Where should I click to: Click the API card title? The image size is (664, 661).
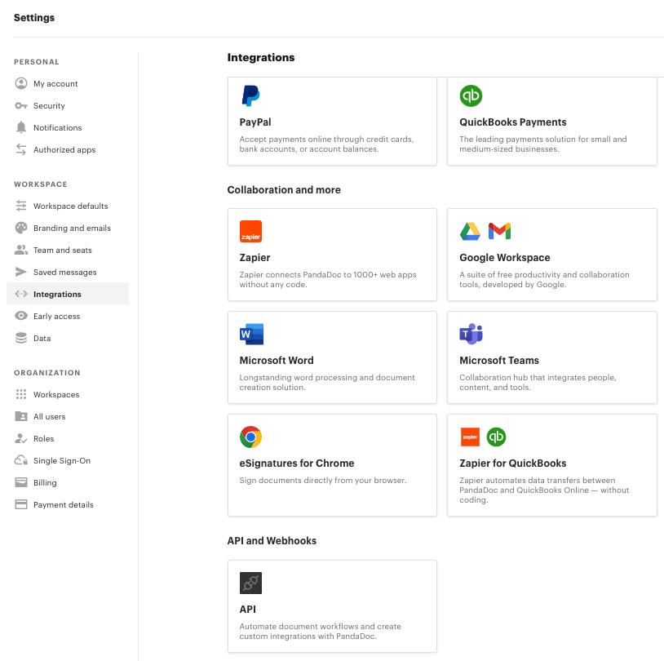(x=248, y=610)
